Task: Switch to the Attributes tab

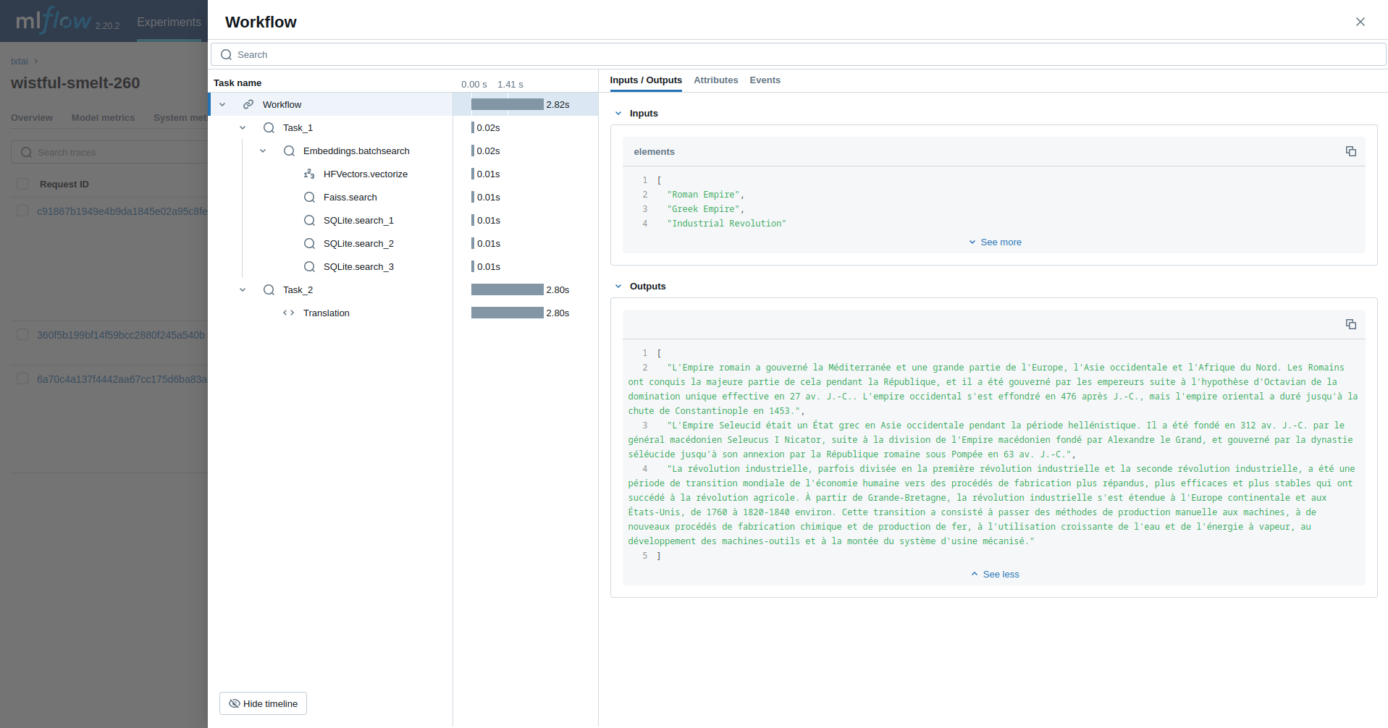Action: pyautogui.click(x=715, y=80)
